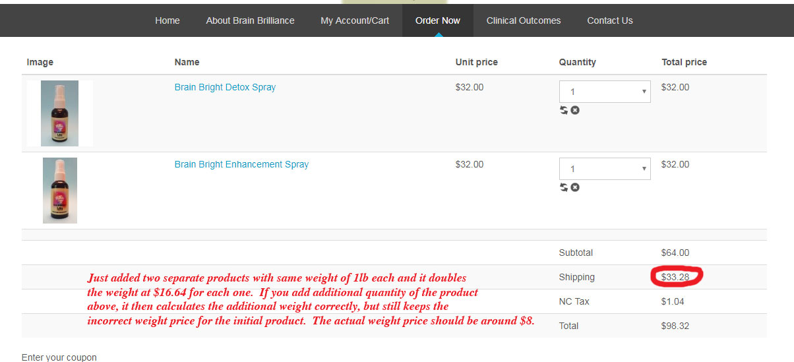This screenshot has height=362, width=794.
Task: Update quantity icon for Enhancement Spray
Action: pos(564,187)
